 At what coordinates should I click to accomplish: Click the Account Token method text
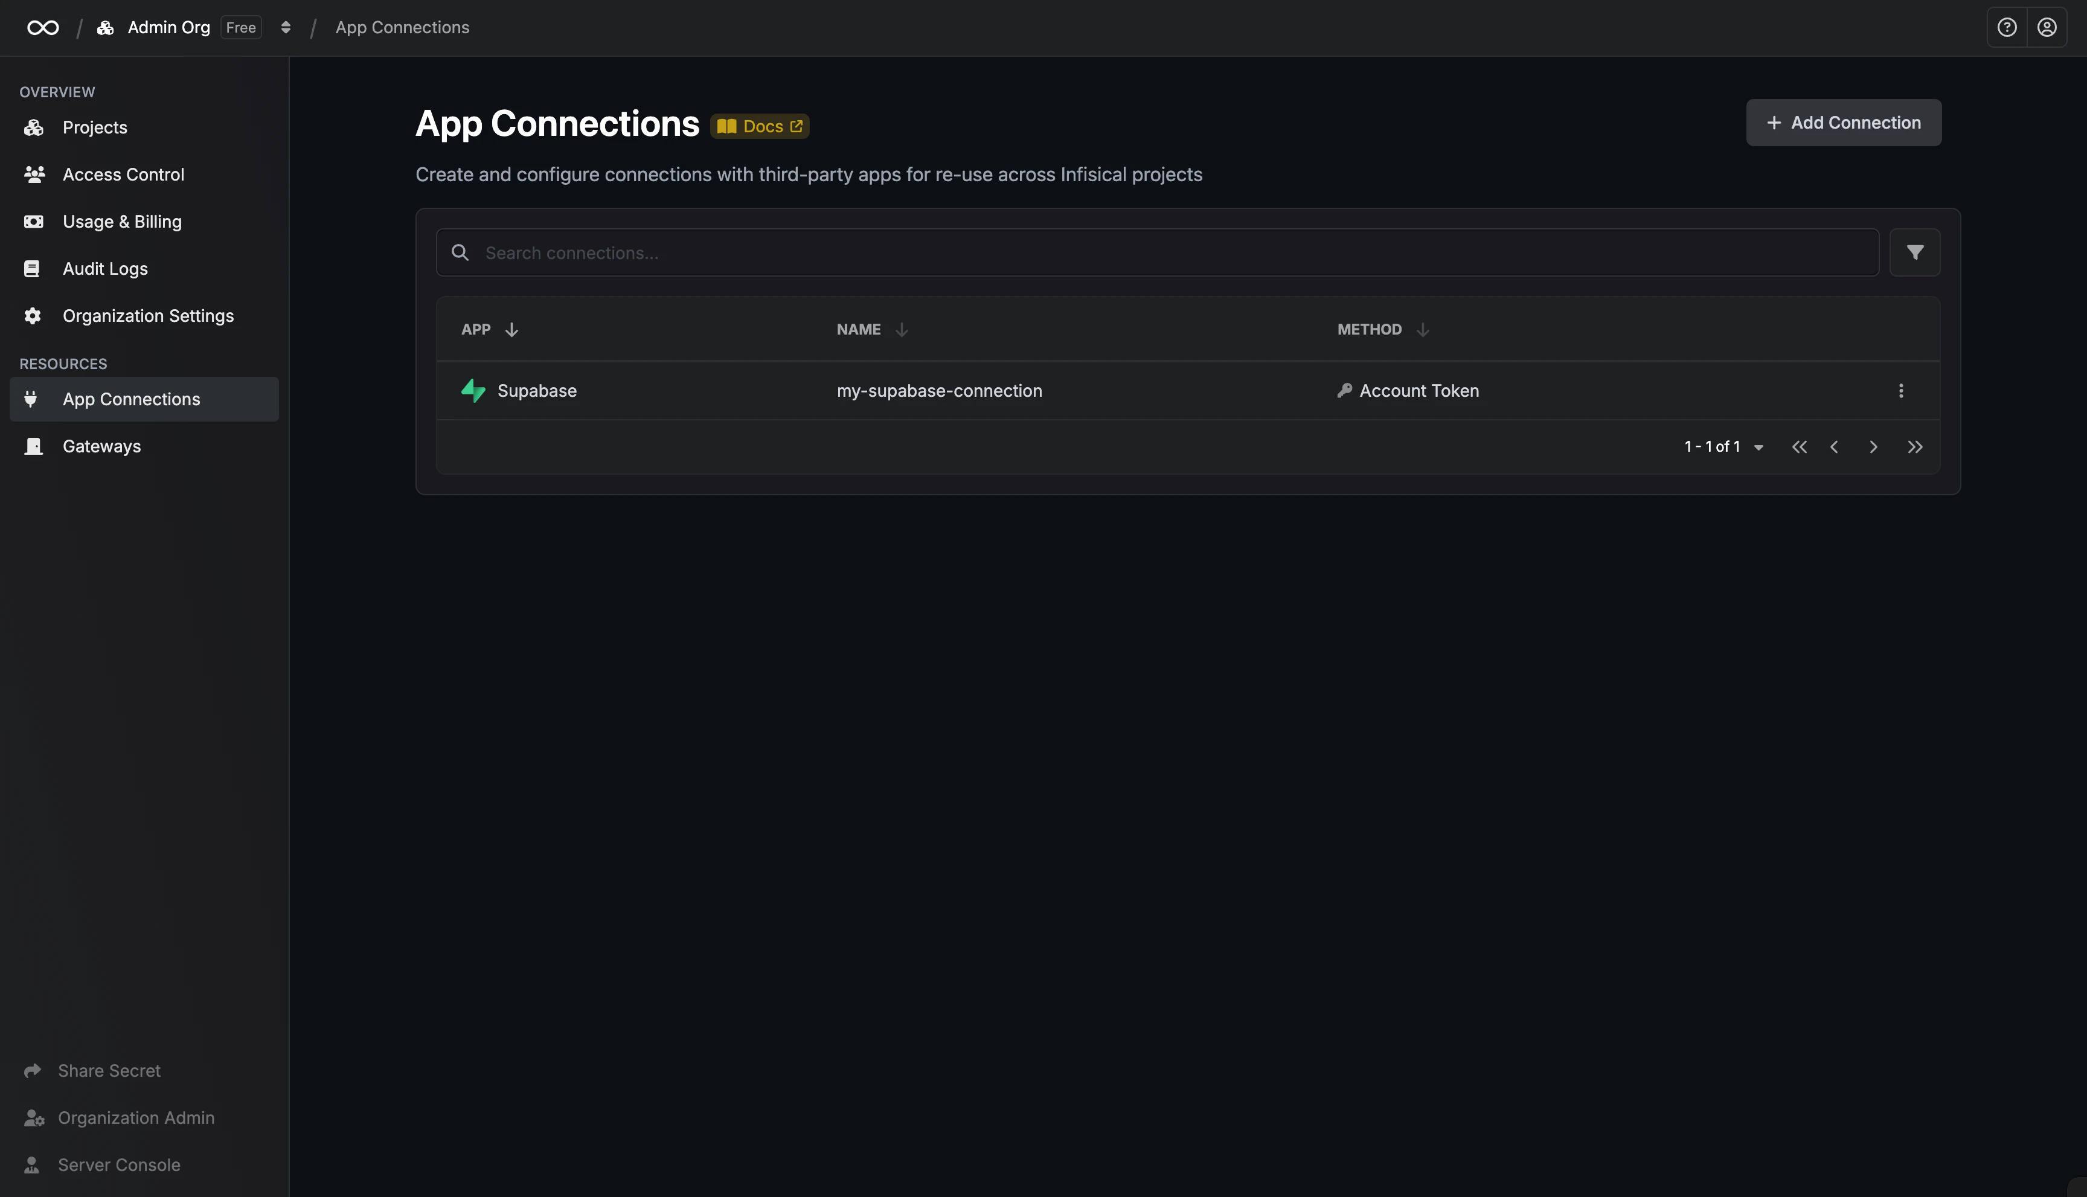[x=1419, y=391]
